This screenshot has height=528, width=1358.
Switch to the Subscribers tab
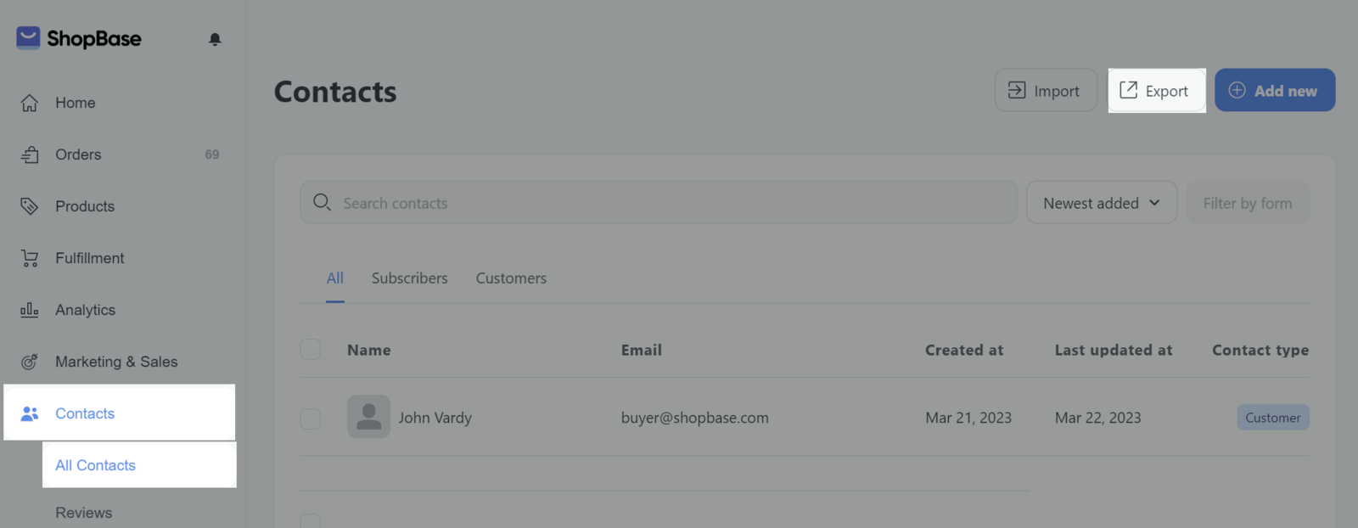click(409, 278)
